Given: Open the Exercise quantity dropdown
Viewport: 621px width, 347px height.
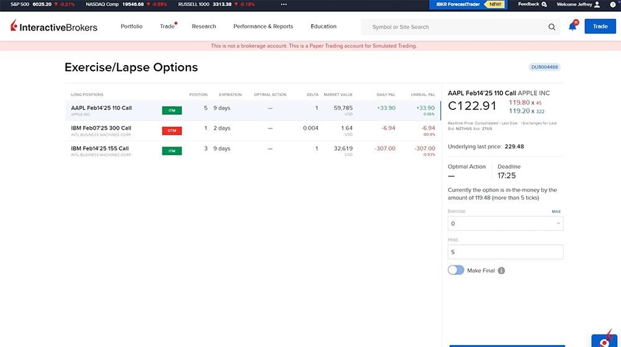Looking at the screenshot, I should (505, 223).
